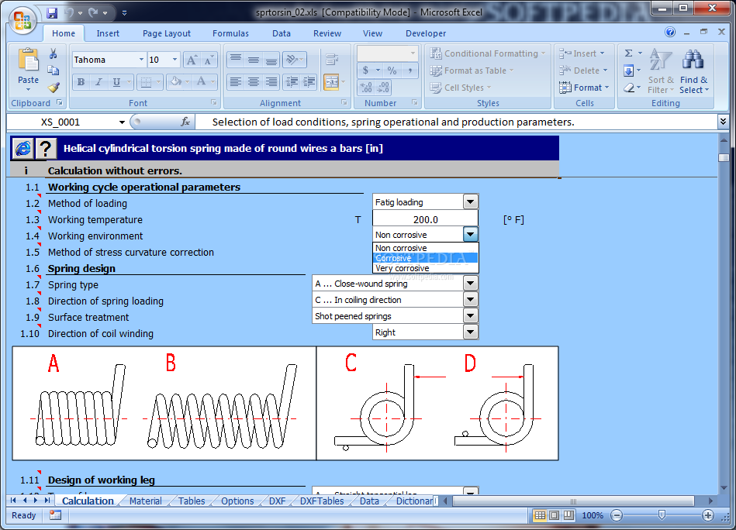Open the Sort & Filter menu

tap(661, 71)
